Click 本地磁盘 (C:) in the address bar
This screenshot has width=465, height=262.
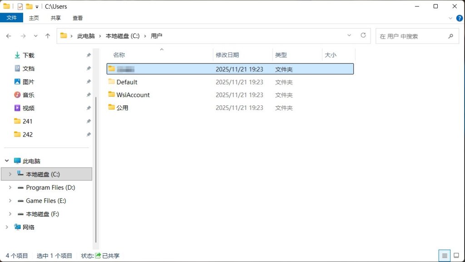(x=123, y=36)
